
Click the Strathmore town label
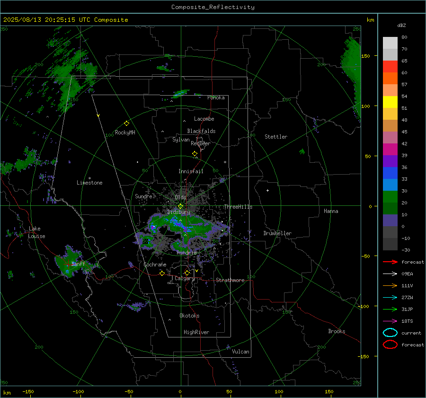(230, 280)
